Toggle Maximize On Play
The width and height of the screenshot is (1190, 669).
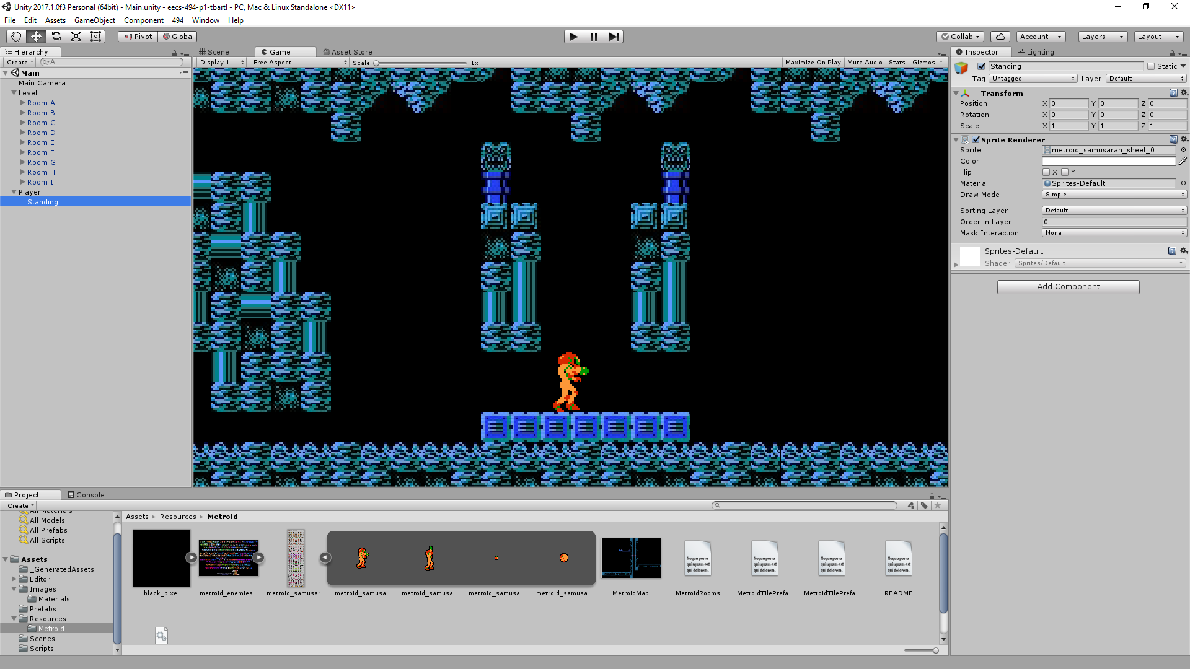click(813, 63)
